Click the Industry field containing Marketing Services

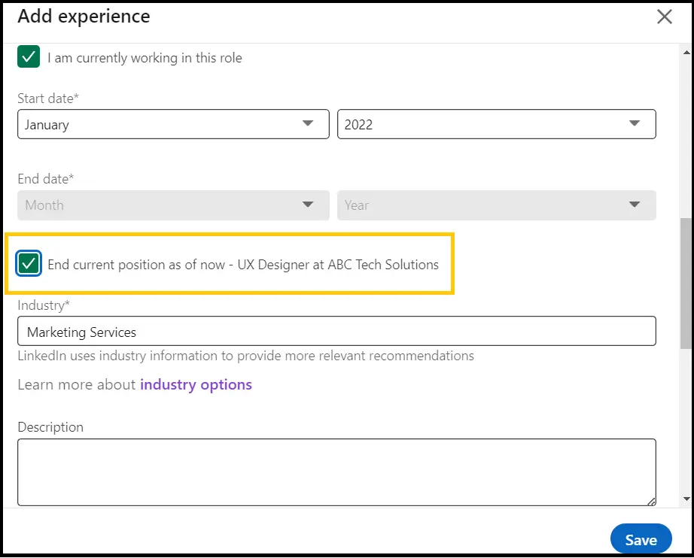coord(336,332)
